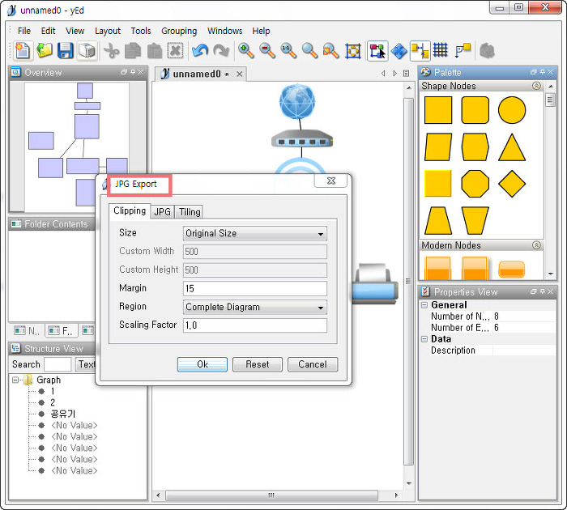Click the New document toolbar icon
Viewport: 567px width, 510px height.
[x=23, y=50]
